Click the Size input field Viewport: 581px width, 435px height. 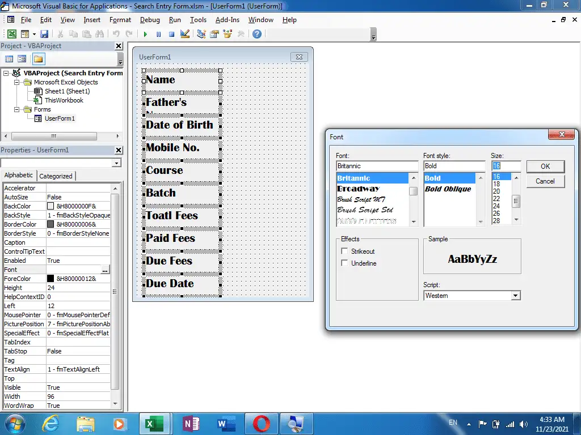click(x=506, y=166)
